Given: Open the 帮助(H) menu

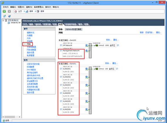Looking at the screenshot, I should tap(56, 7).
